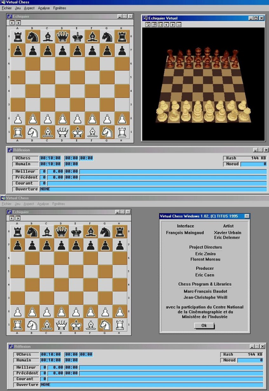Close the Echiquier Virtuel window
The height and width of the screenshot is (391, 269).
[x=262, y=18]
